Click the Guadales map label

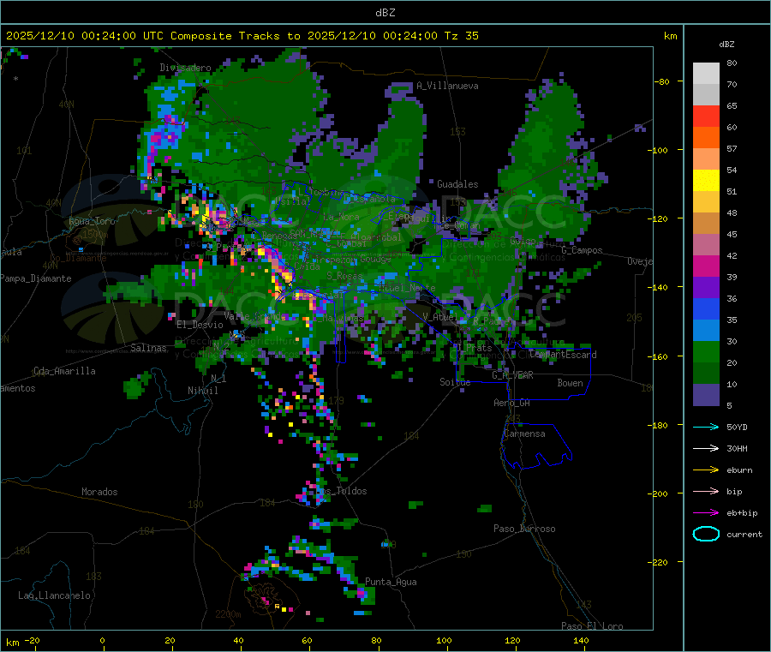pyautogui.click(x=457, y=184)
